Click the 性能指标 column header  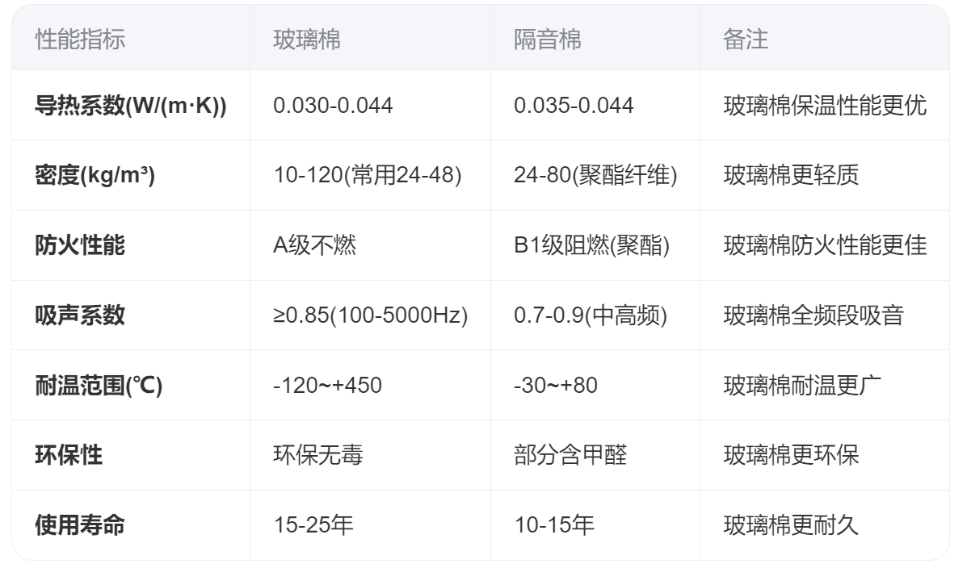tap(80, 40)
